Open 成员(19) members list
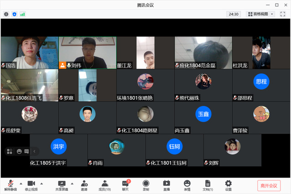 [105, 184]
